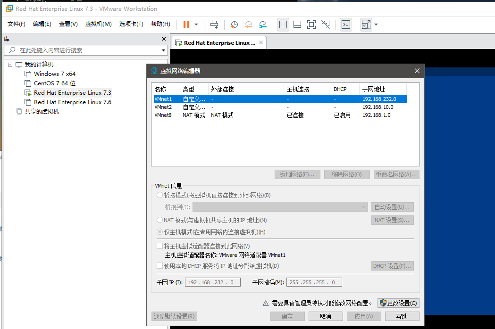Screen dimensions: 495x329
Task: Enter full screen mode icon
Action: 311,25
